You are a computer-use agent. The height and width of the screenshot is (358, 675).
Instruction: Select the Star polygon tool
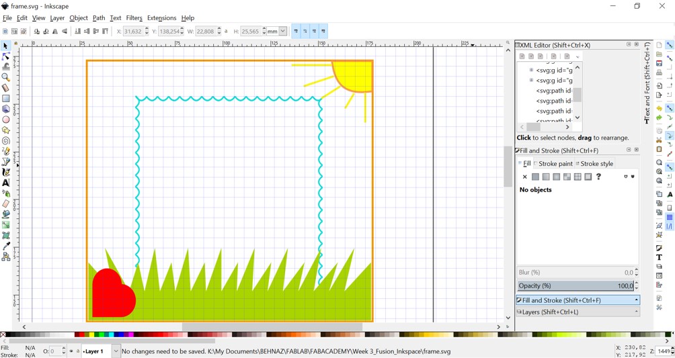click(x=5, y=130)
